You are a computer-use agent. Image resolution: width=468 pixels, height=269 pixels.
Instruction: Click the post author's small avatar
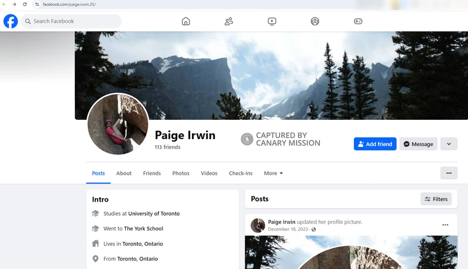[258, 225]
